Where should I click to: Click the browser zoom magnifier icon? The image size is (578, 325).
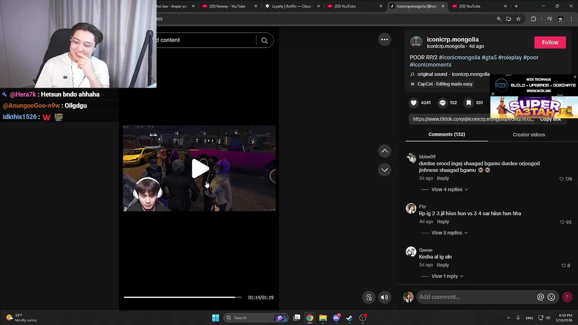click(x=499, y=19)
